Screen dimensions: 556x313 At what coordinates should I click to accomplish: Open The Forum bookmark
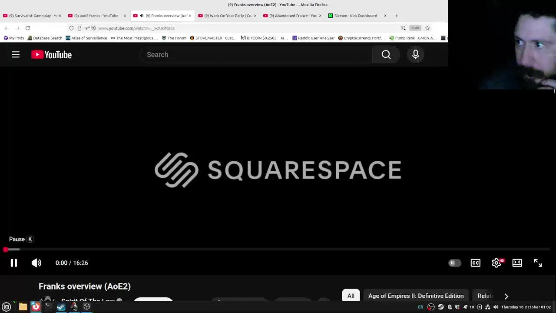click(174, 38)
